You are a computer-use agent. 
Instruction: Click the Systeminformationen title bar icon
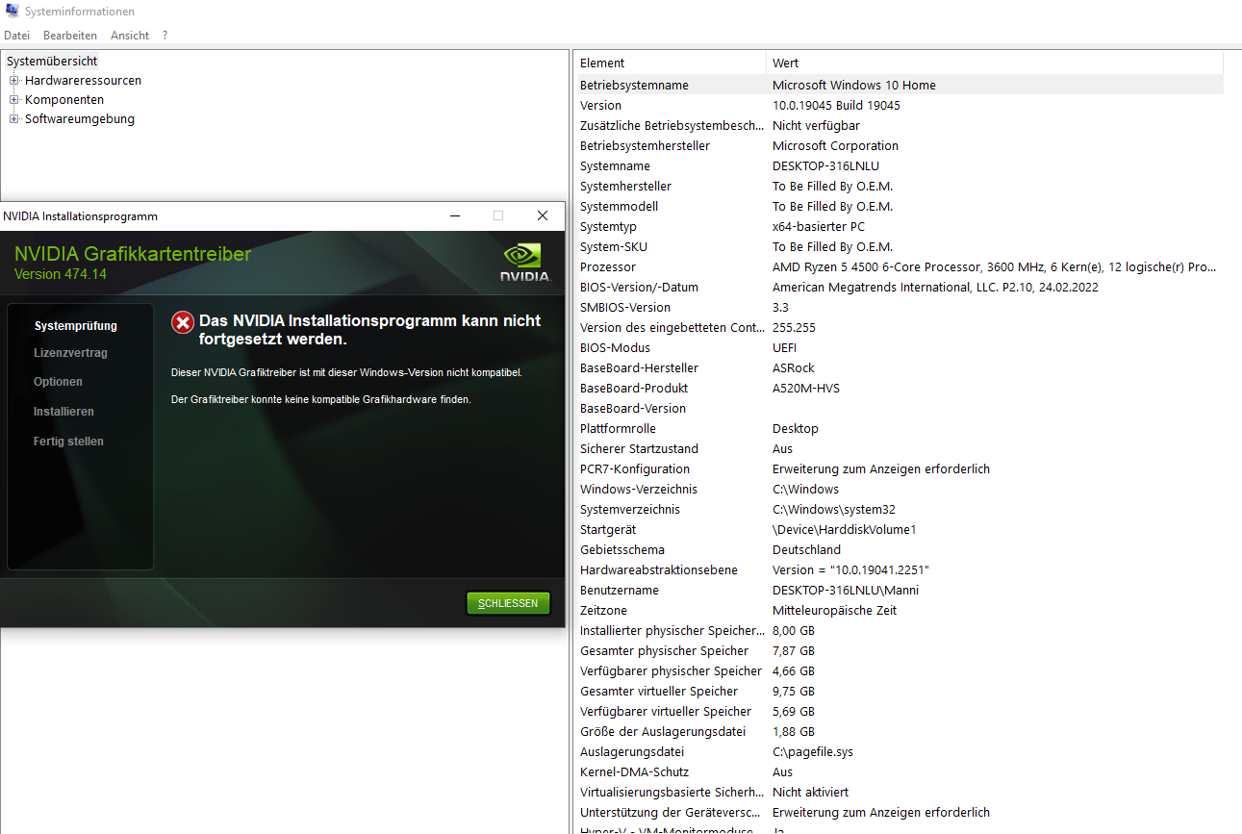pyautogui.click(x=12, y=12)
